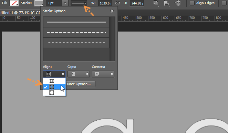228x133 pixels.
Task: Open the Stroke Options gear menu
Action: 113,11
